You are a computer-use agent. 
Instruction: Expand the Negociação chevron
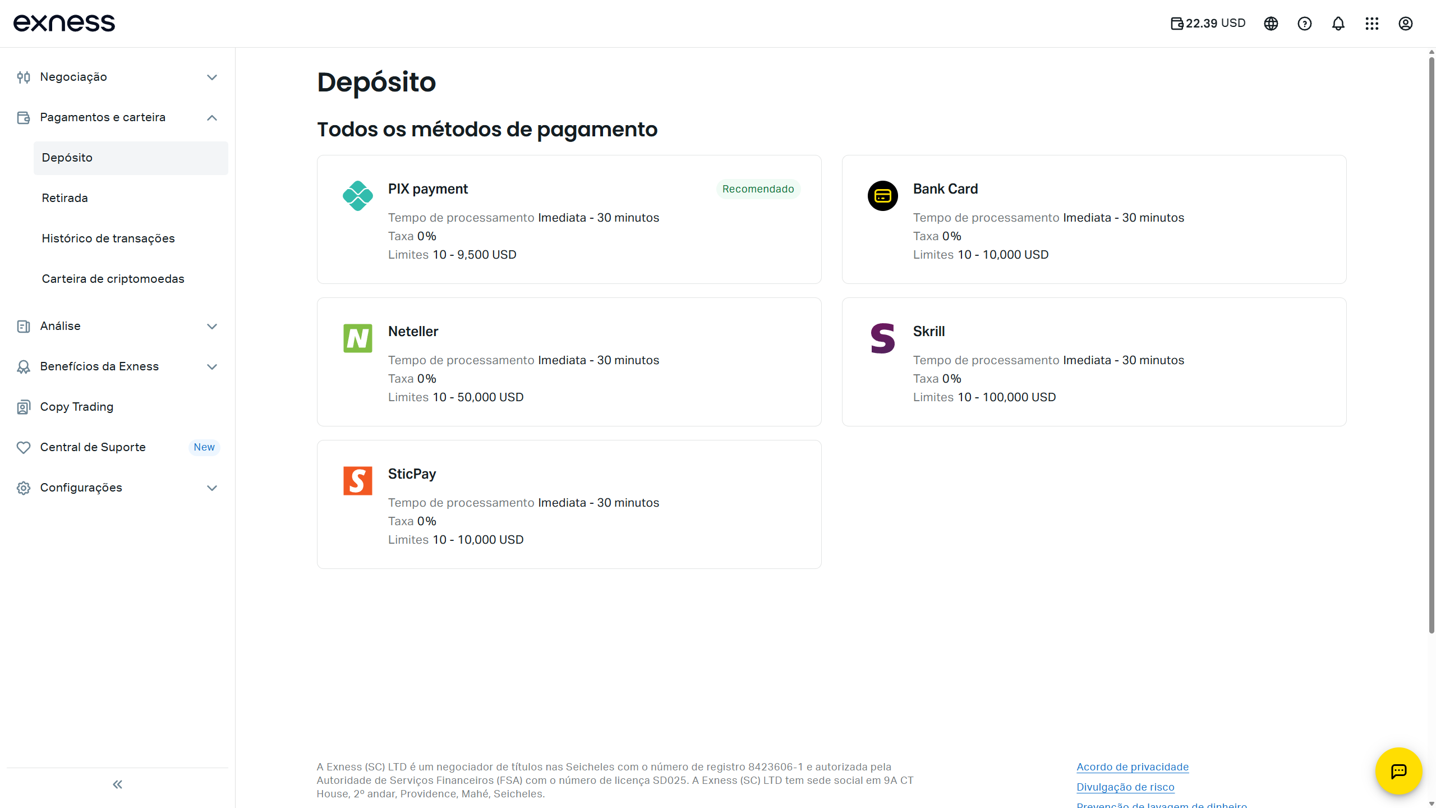tap(212, 77)
